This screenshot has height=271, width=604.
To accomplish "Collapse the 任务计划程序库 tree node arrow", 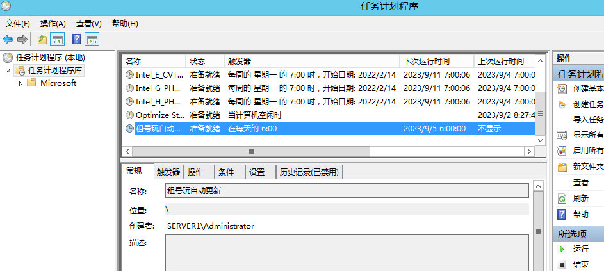I will pos(8,70).
